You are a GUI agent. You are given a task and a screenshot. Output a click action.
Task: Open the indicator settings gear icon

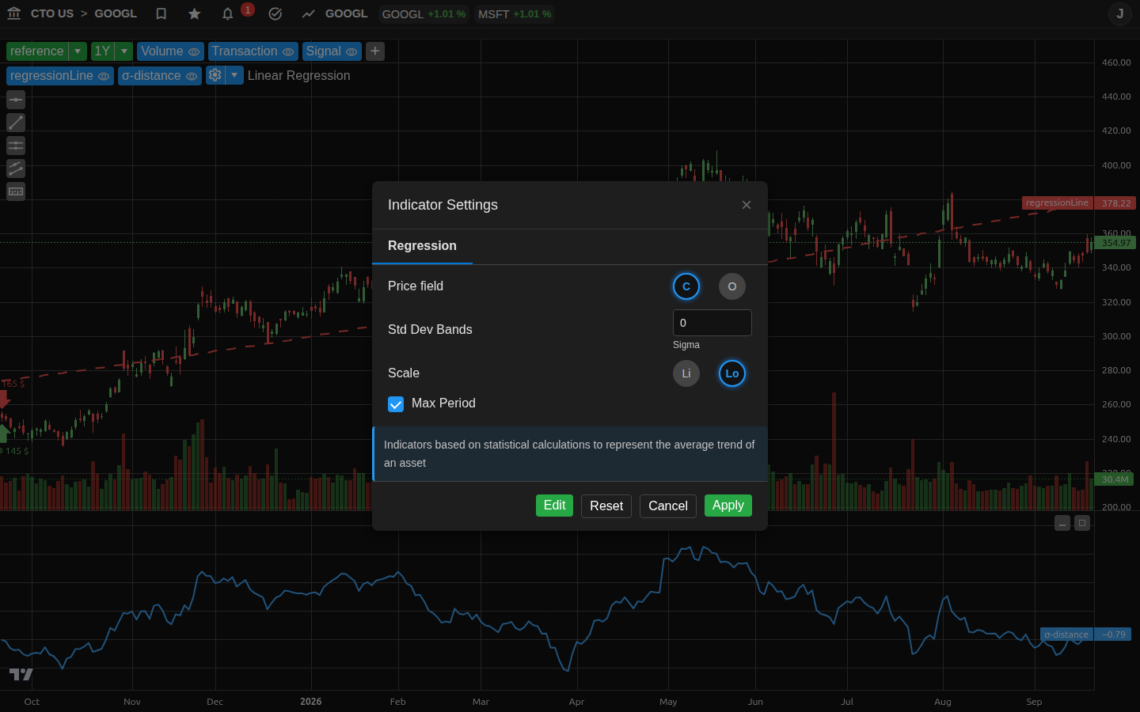click(x=215, y=75)
